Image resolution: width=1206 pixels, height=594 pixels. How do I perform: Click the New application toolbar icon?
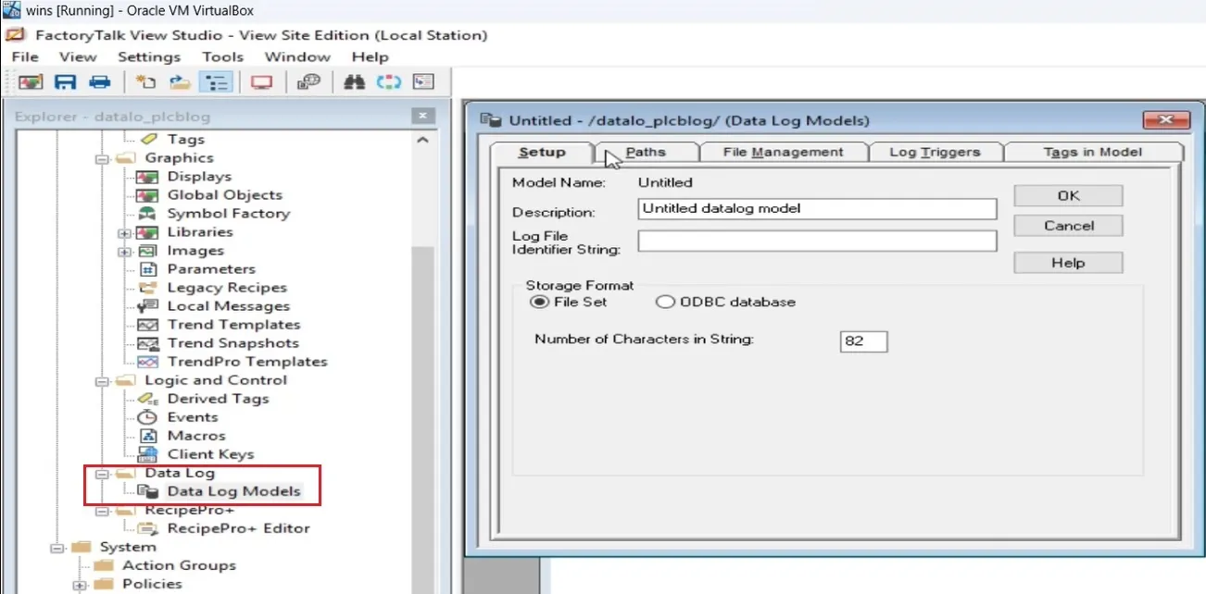(145, 82)
